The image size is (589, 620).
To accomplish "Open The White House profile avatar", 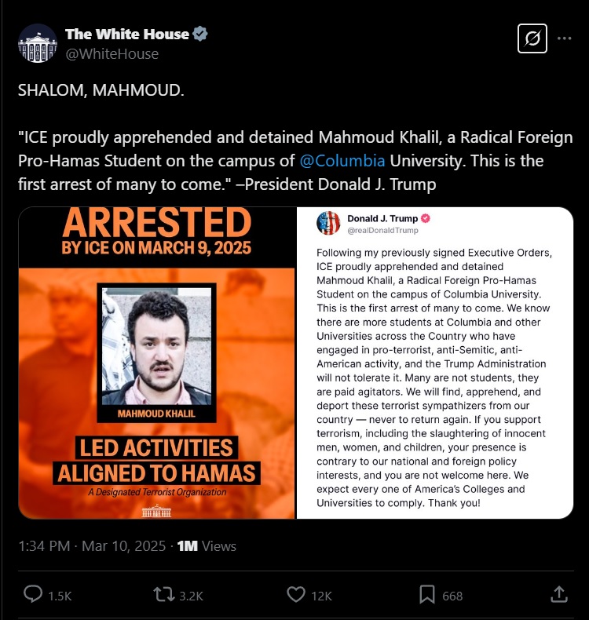I will click(38, 43).
